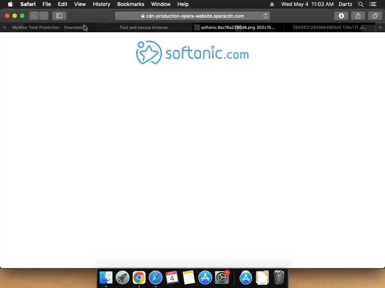Click the Dartz user name in menu bar
The image size is (385, 288).
345,4
